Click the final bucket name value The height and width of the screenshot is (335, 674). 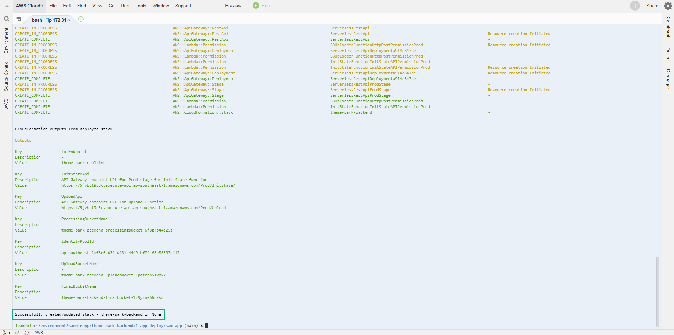(112, 297)
